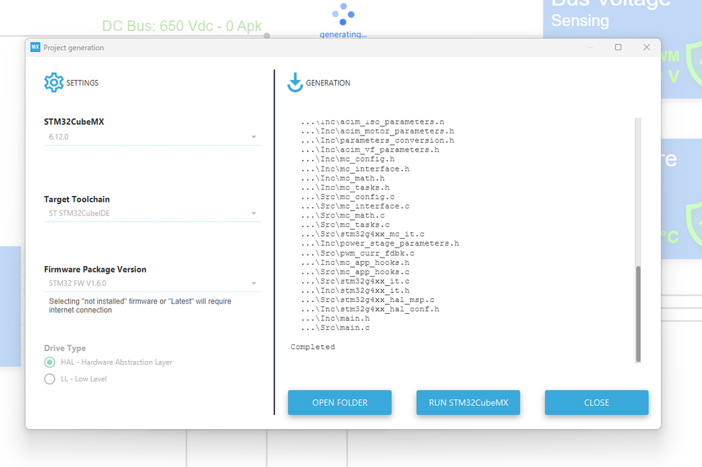Select LL - Low Level radio
Image resolution: width=702 pixels, height=467 pixels.
tap(50, 379)
